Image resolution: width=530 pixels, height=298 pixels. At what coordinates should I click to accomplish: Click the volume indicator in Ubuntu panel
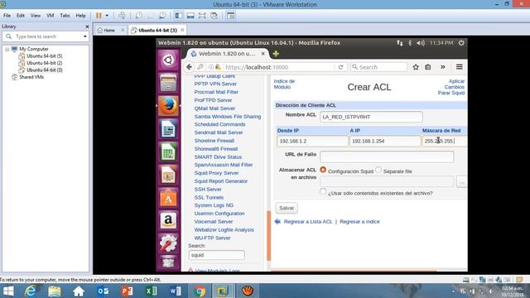[x=421, y=43]
